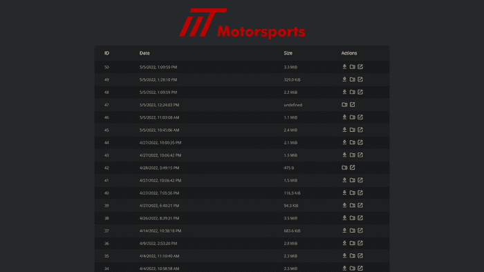Open folder icon for row 47
This screenshot has width=484, height=272.
[x=344, y=105]
